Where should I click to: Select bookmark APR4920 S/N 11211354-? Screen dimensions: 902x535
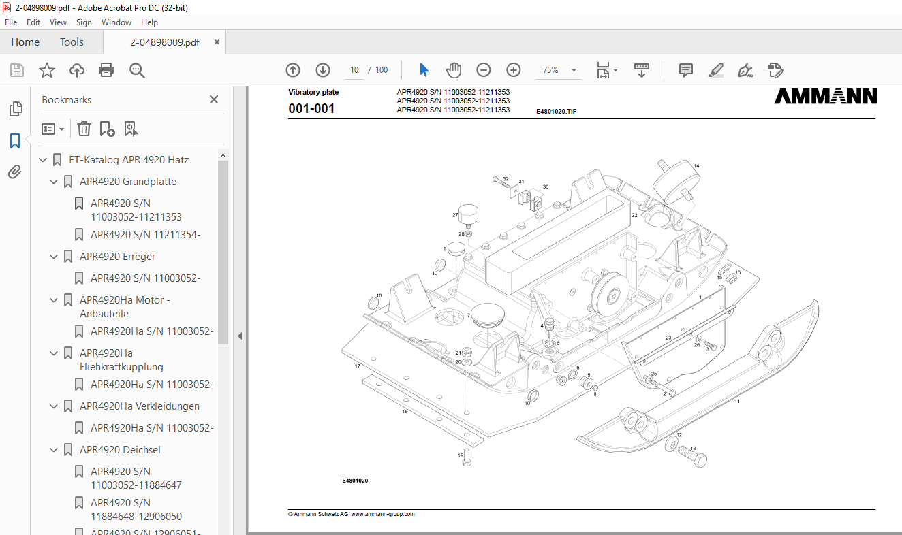(145, 235)
